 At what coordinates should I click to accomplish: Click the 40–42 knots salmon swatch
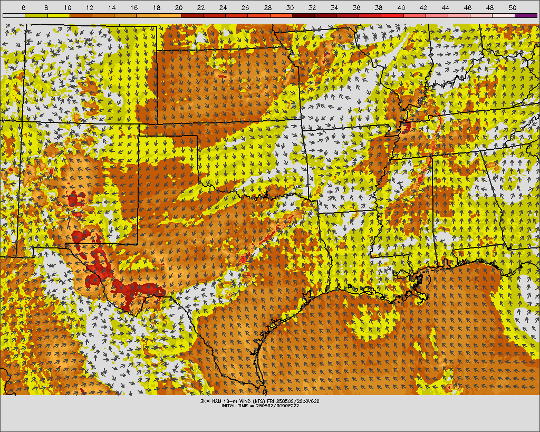tap(414, 15)
